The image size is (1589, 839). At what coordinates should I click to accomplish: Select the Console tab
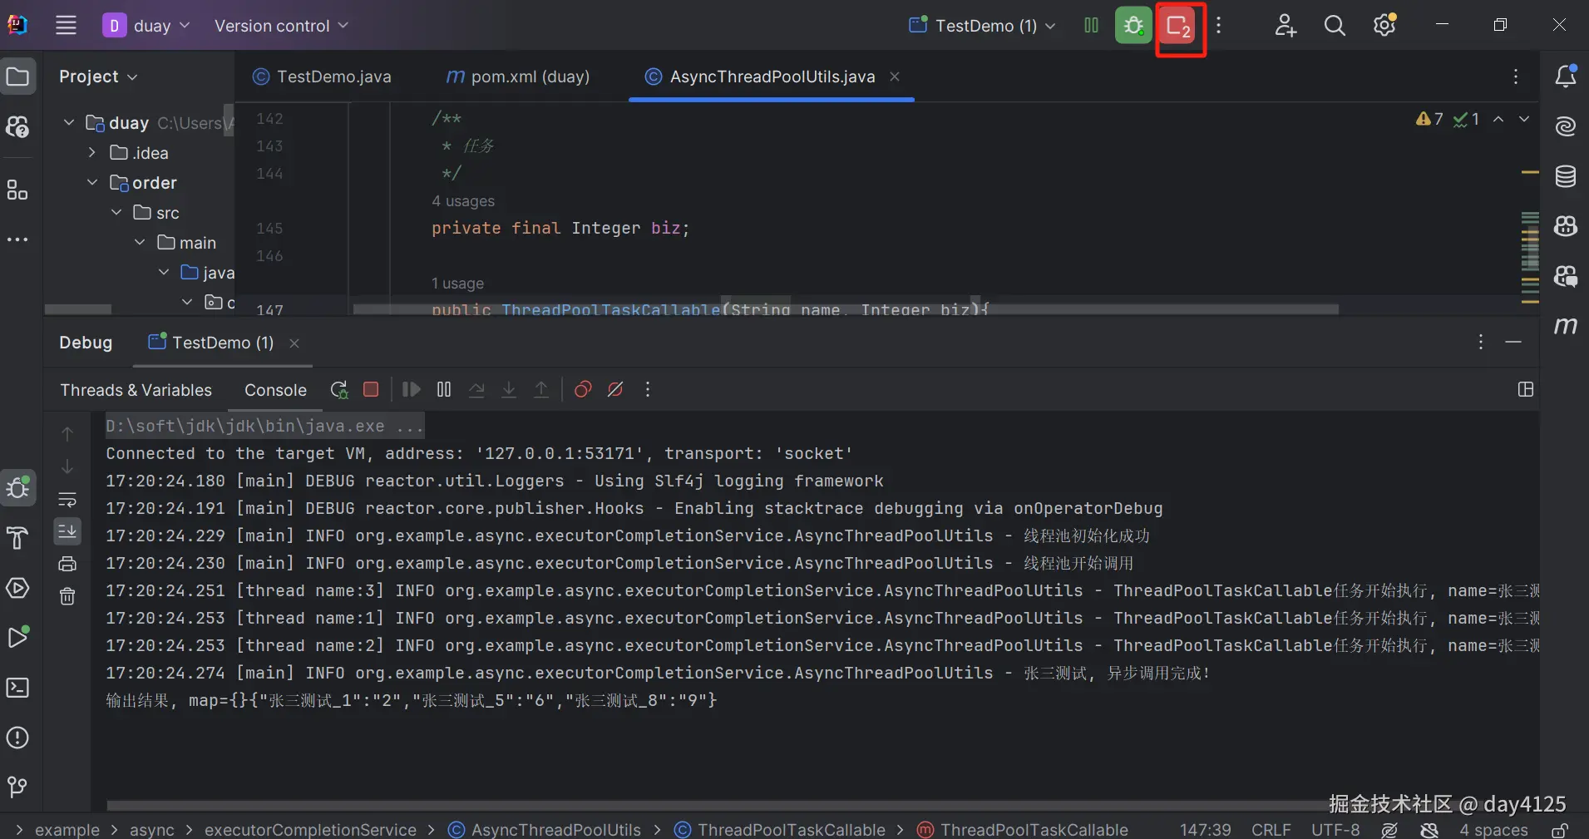tap(275, 390)
